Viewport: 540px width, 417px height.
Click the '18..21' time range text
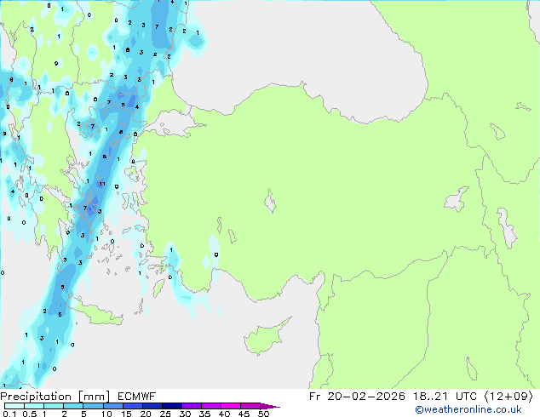430,397
